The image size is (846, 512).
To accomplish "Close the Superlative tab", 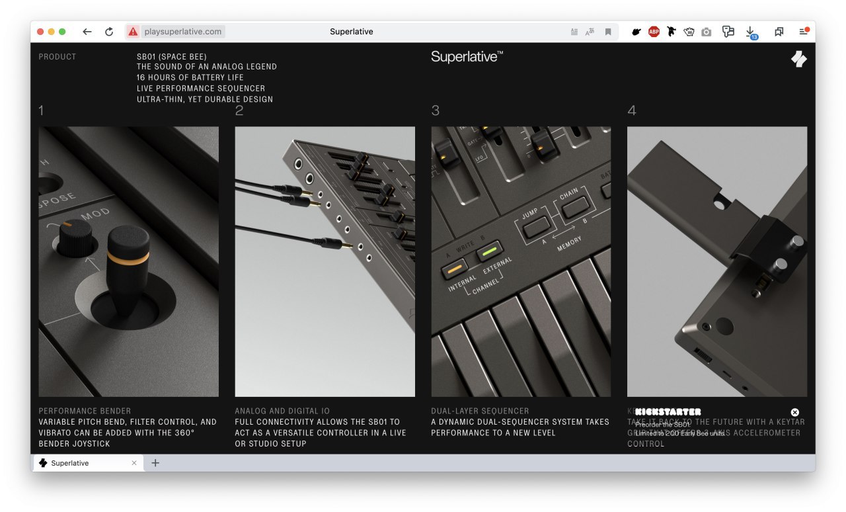I will pos(134,463).
